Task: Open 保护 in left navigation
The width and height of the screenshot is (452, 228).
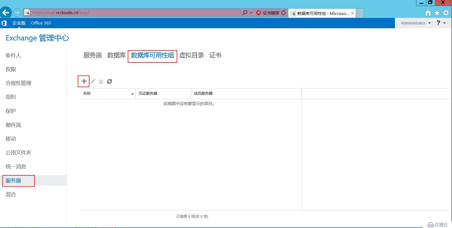Action: pos(11,111)
